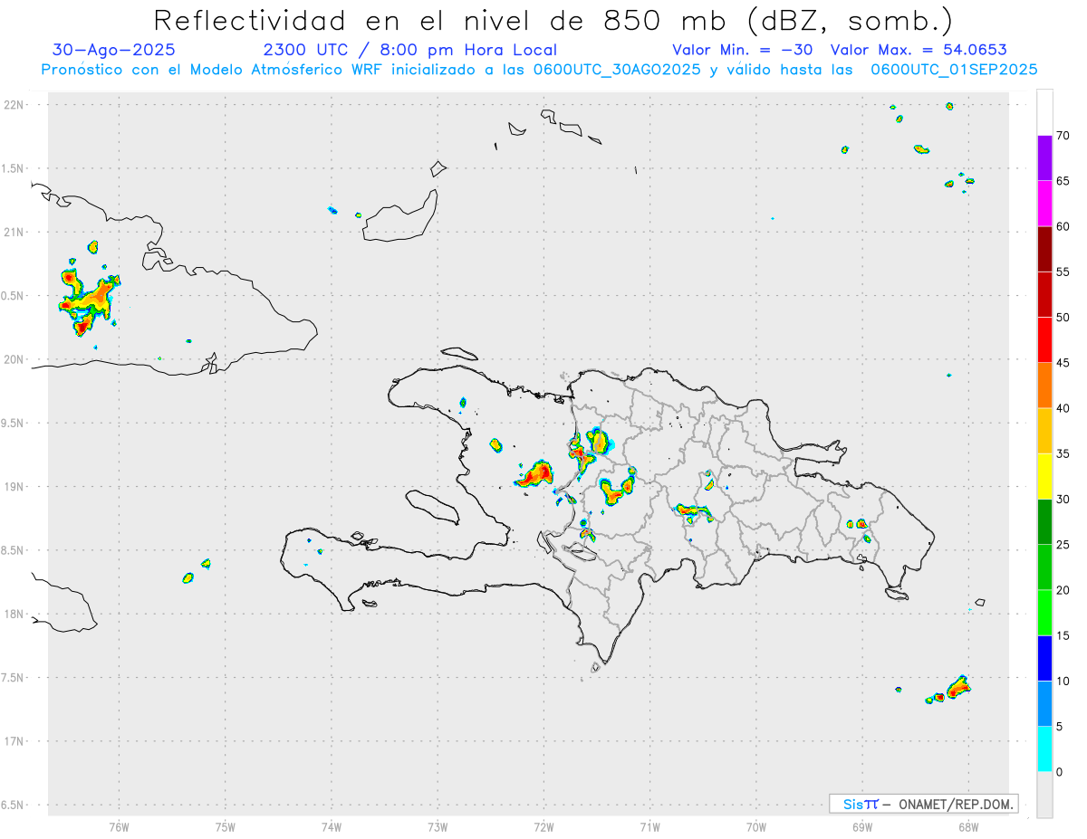Click the longitude label "75W"

click(225, 827)
